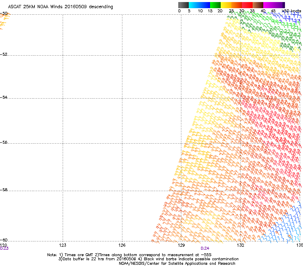The image size is (303, 266).
Task: Click the brown 35–40 knot legend swatch
Action: pos(258,5)
